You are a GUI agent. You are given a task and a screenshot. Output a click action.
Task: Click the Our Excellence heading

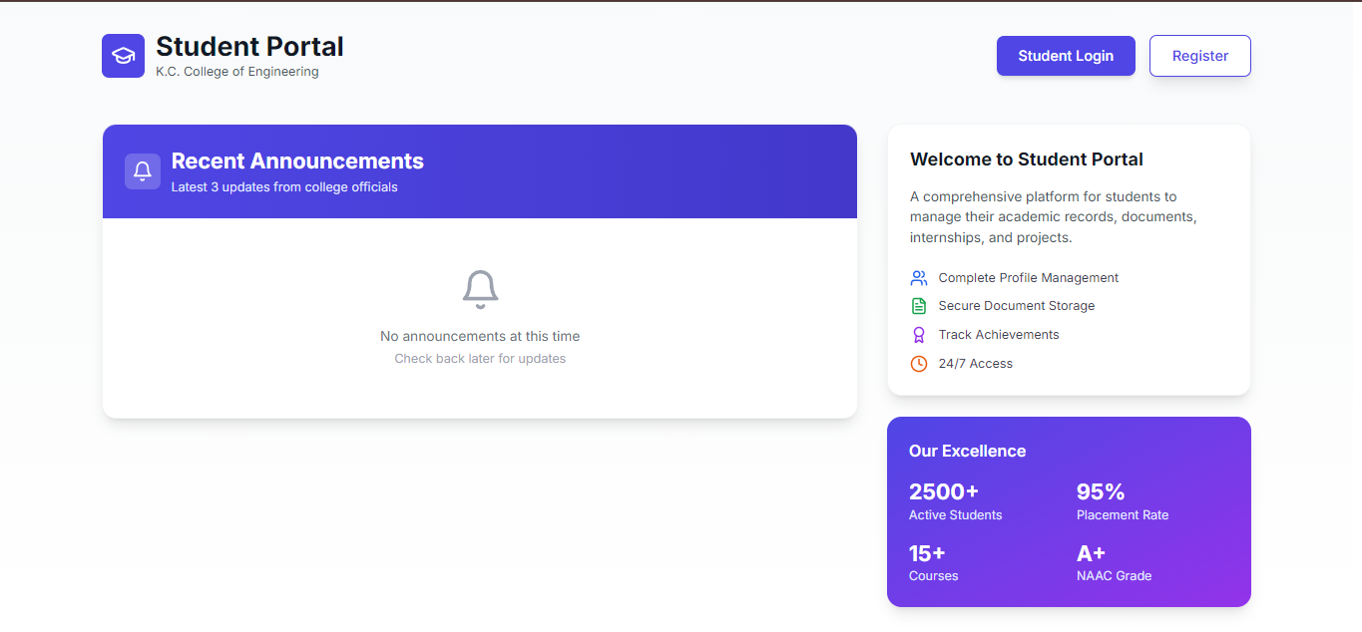pyautogui.click(x=967, y=452)
